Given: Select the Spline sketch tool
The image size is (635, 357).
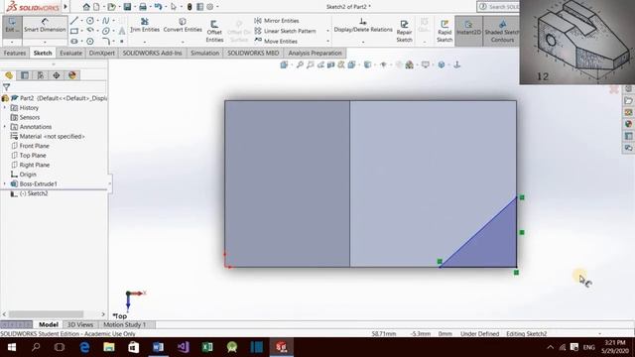Looking at the screenshot, I should (106, 21).
